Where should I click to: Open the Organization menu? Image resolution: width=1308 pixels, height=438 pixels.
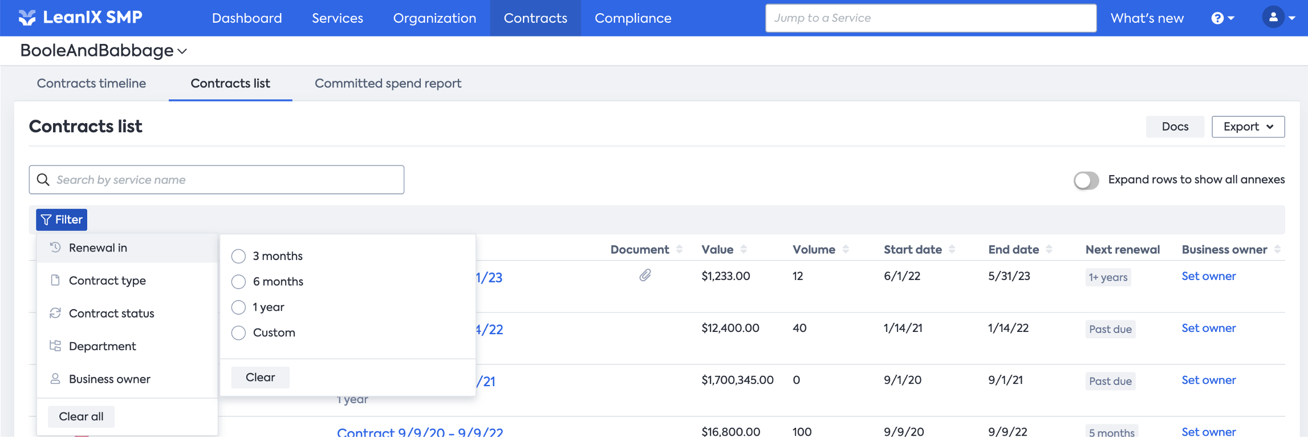pyautogui.click(x=434, y=18)
